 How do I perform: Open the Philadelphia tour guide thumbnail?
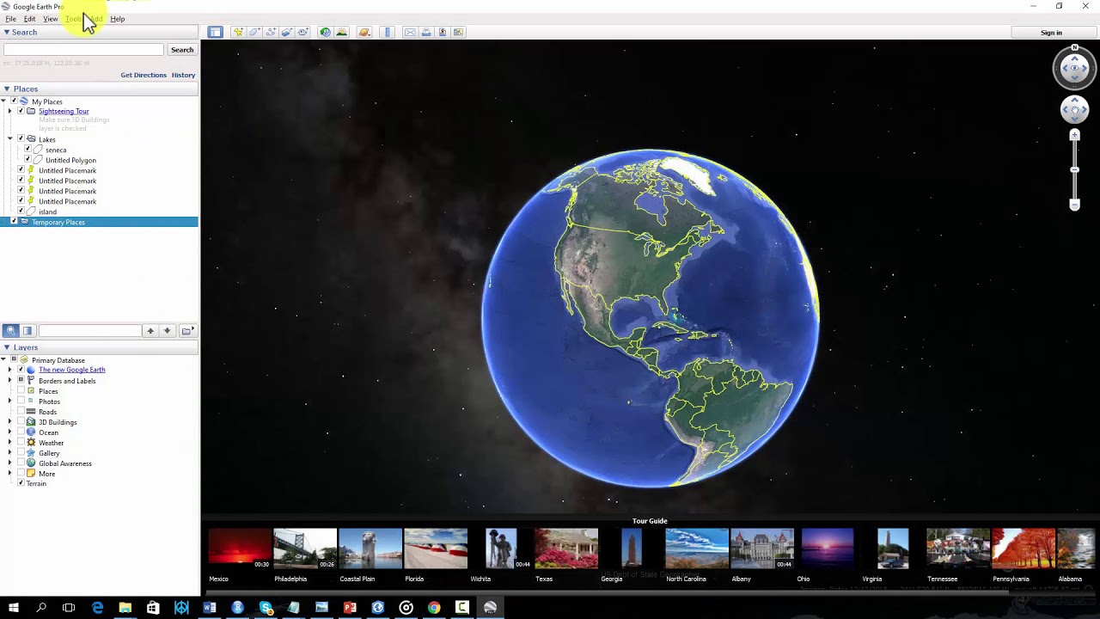point(305,549)
